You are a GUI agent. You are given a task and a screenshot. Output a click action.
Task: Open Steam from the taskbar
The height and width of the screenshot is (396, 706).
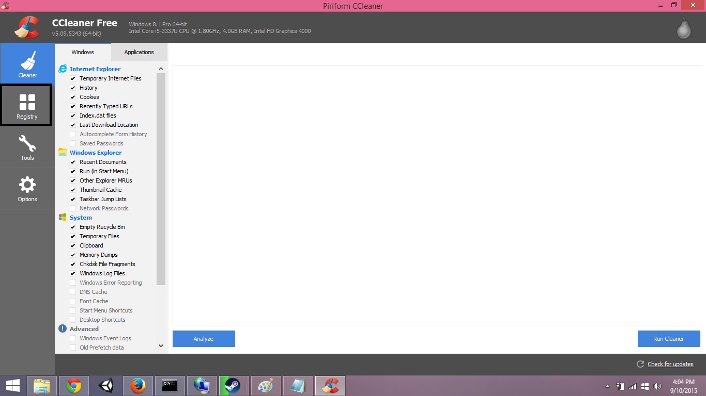(x=233, y=386)
